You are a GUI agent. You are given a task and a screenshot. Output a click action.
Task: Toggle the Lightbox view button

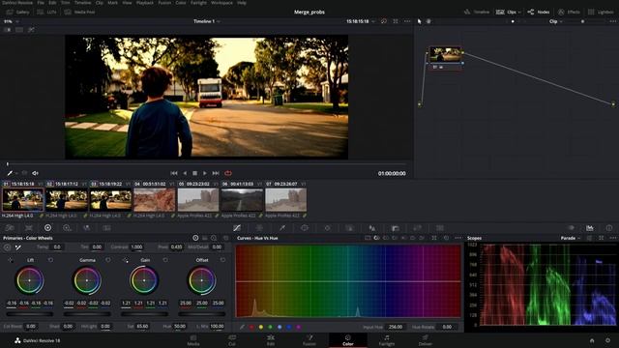click(x=601, y=13)
